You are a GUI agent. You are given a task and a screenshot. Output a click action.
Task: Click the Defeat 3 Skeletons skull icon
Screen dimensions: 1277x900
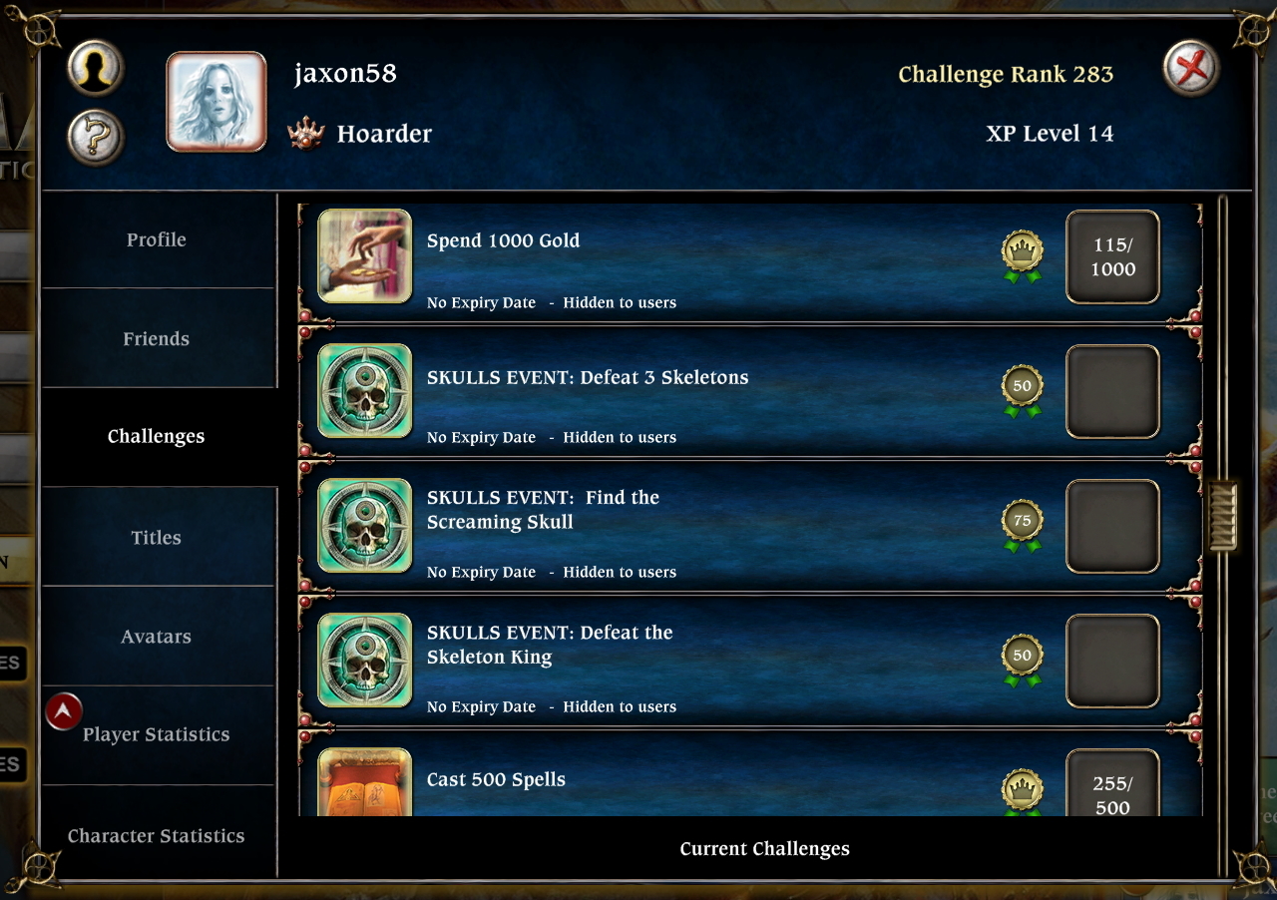click(364, 390)
